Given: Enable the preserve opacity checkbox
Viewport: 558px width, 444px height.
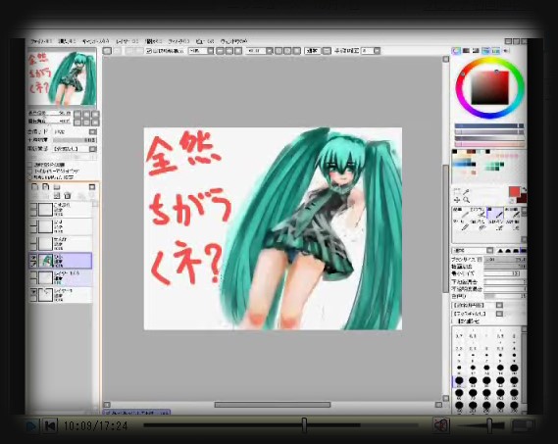Looking at the screenshot, I should pos(30,165).
